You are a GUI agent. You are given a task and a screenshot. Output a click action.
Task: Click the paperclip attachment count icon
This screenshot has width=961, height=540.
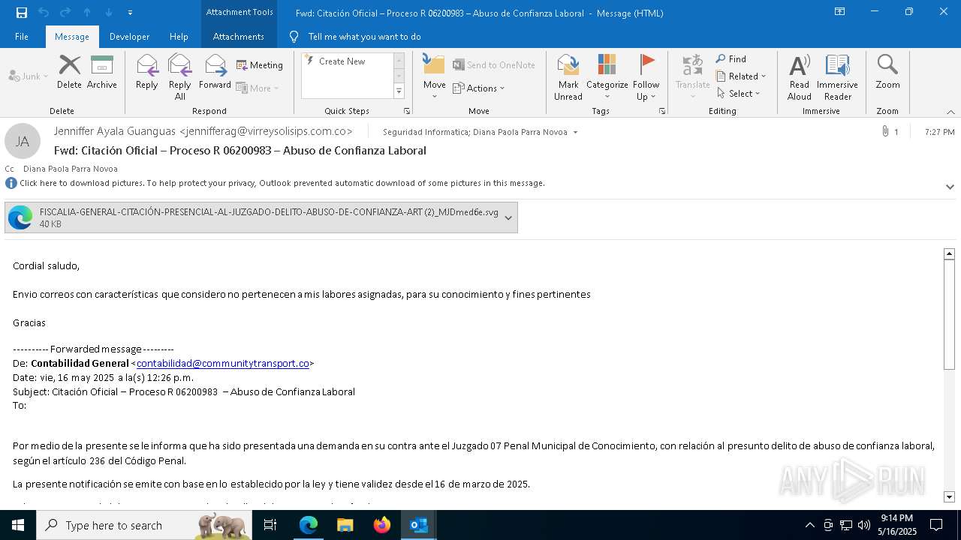point(886,131)
